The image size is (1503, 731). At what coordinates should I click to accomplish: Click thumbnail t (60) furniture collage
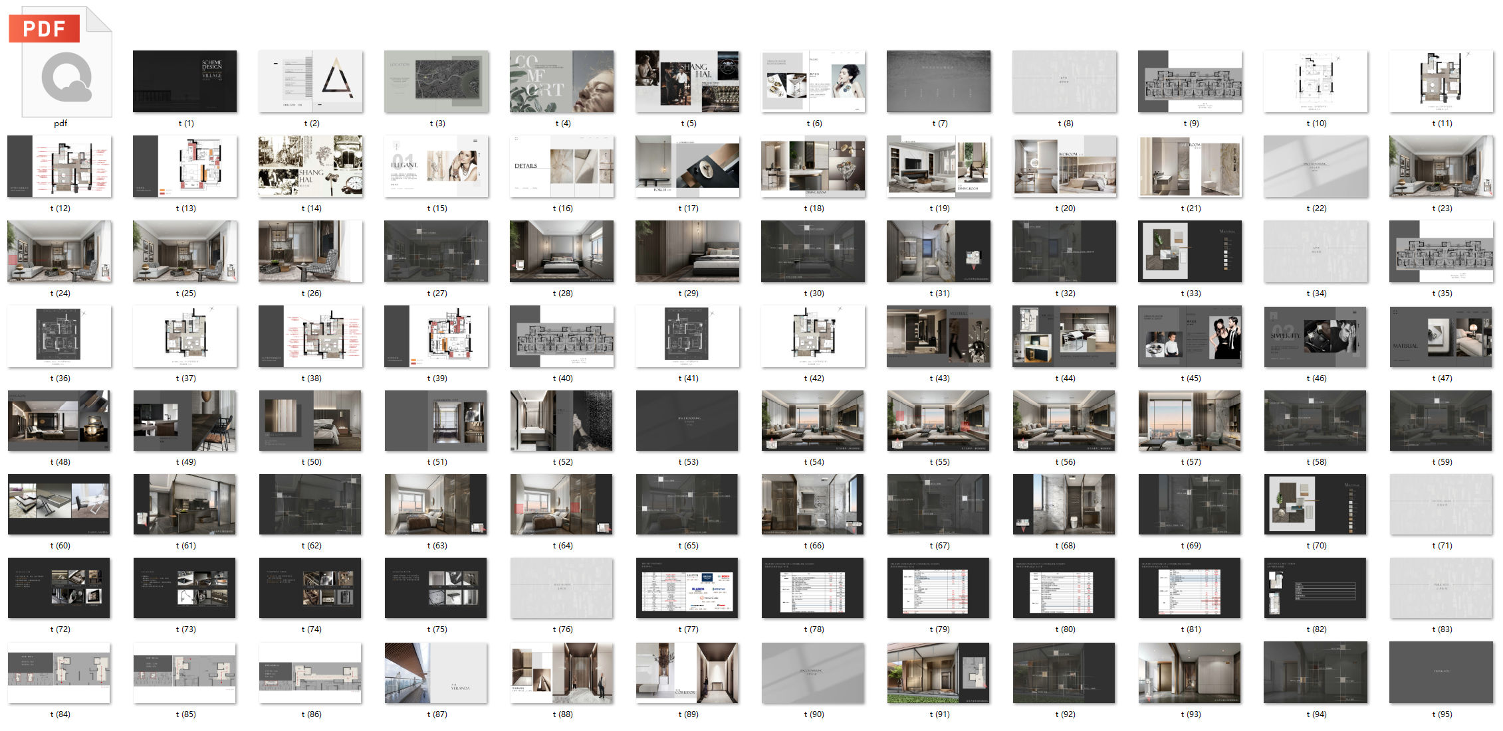[x=59, y=504]
